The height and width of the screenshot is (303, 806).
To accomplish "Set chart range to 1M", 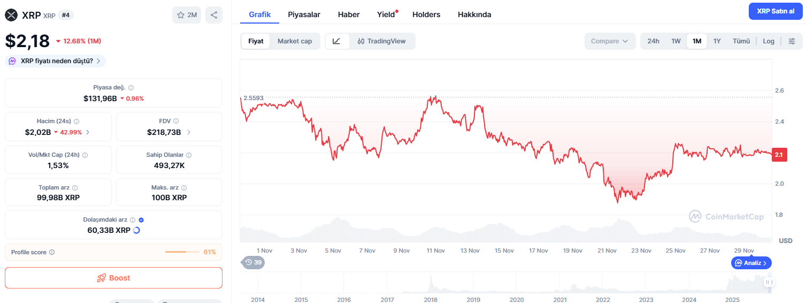I will pos(697,41).
